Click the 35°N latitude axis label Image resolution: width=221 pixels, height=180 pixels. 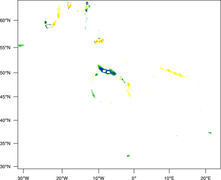pos(5,143)
